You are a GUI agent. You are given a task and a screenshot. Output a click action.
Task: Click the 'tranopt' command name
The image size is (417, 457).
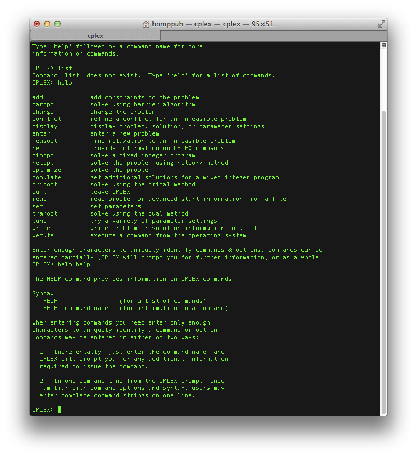tap(45, 213)
